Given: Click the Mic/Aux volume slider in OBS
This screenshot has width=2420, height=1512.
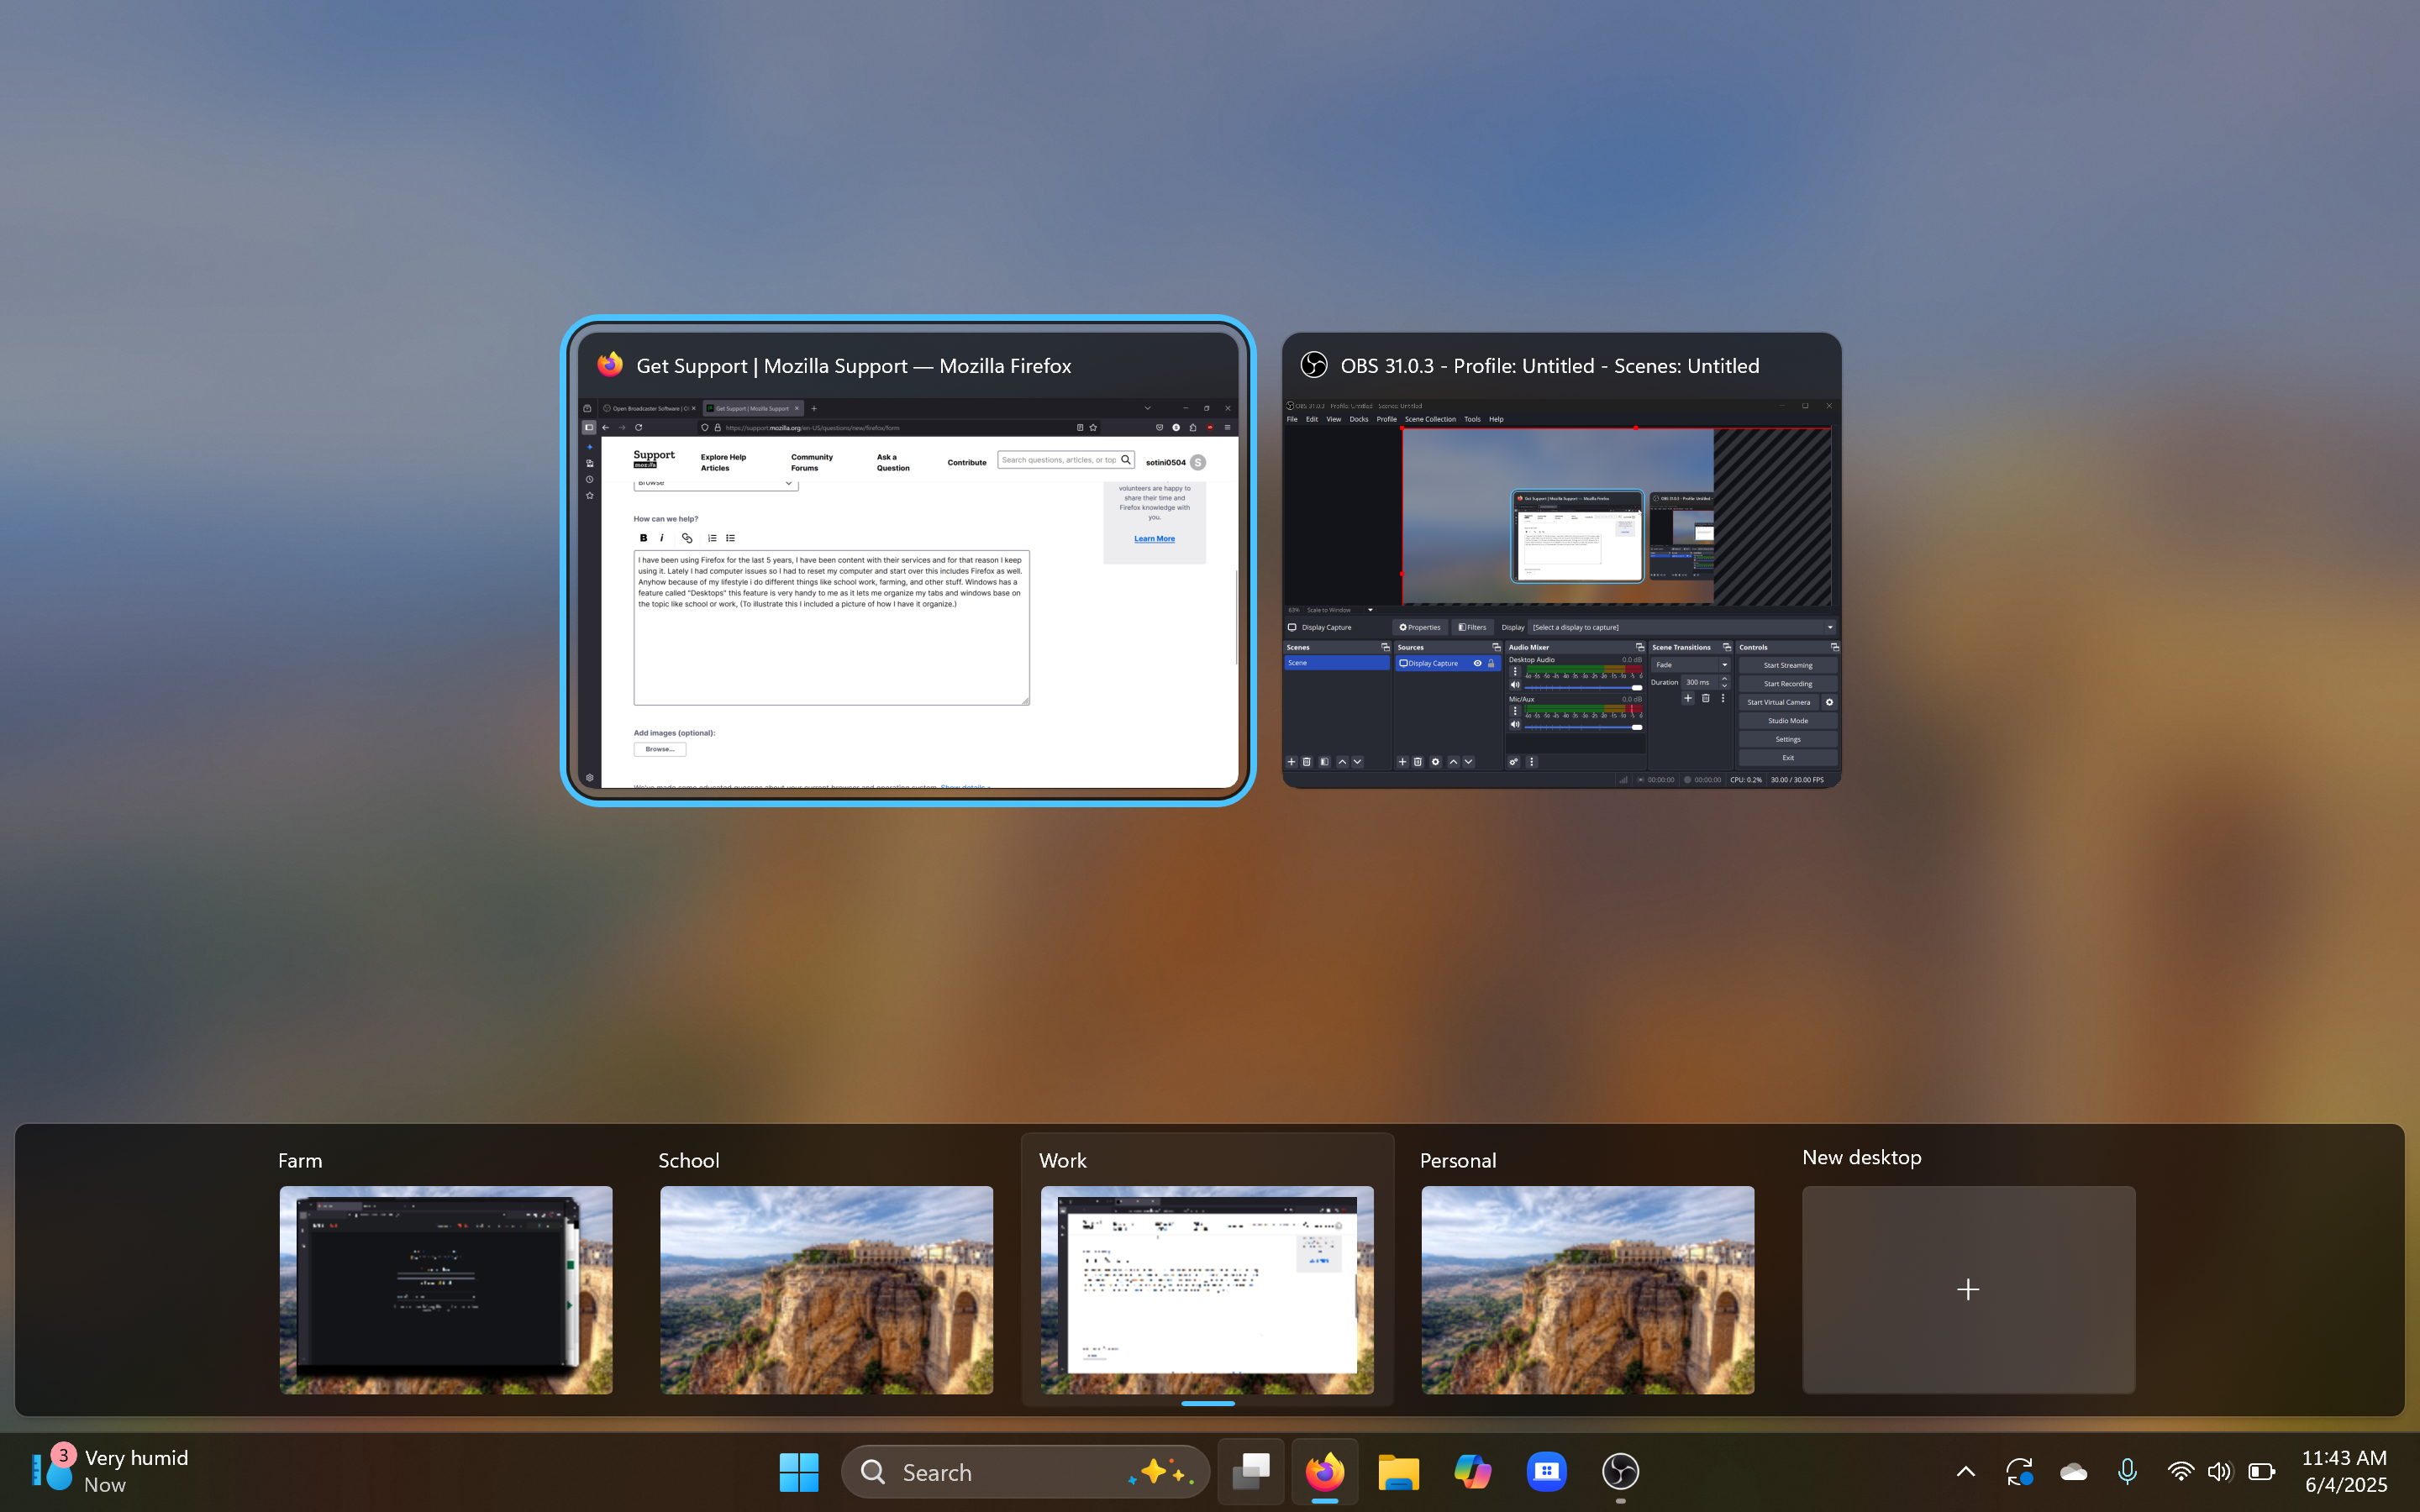Looking at the screenshot, I should click(1583, 727).
